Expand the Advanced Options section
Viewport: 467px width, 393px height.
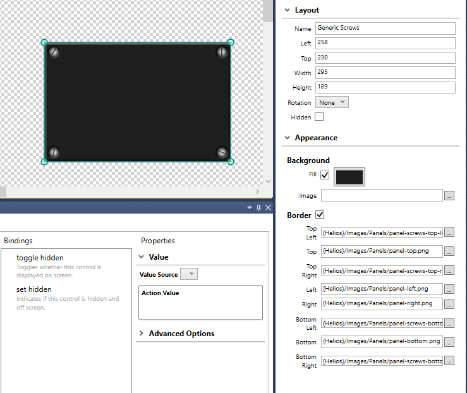pos(142,333)
